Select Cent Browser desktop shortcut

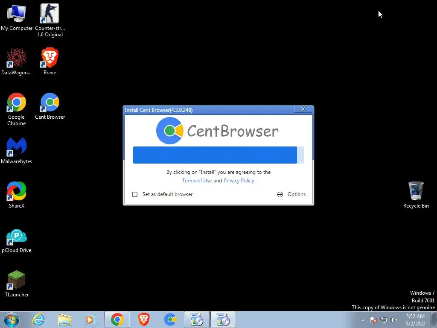click(x=50, y=106)
